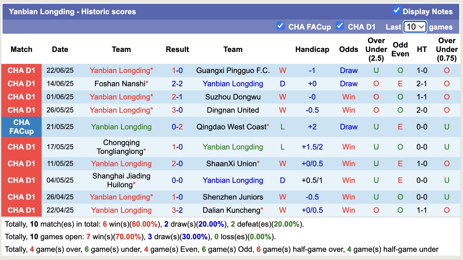Click the blue CHA FACup row badge
This screenshot has width=463, height=260.
click(x=21, y=127)
